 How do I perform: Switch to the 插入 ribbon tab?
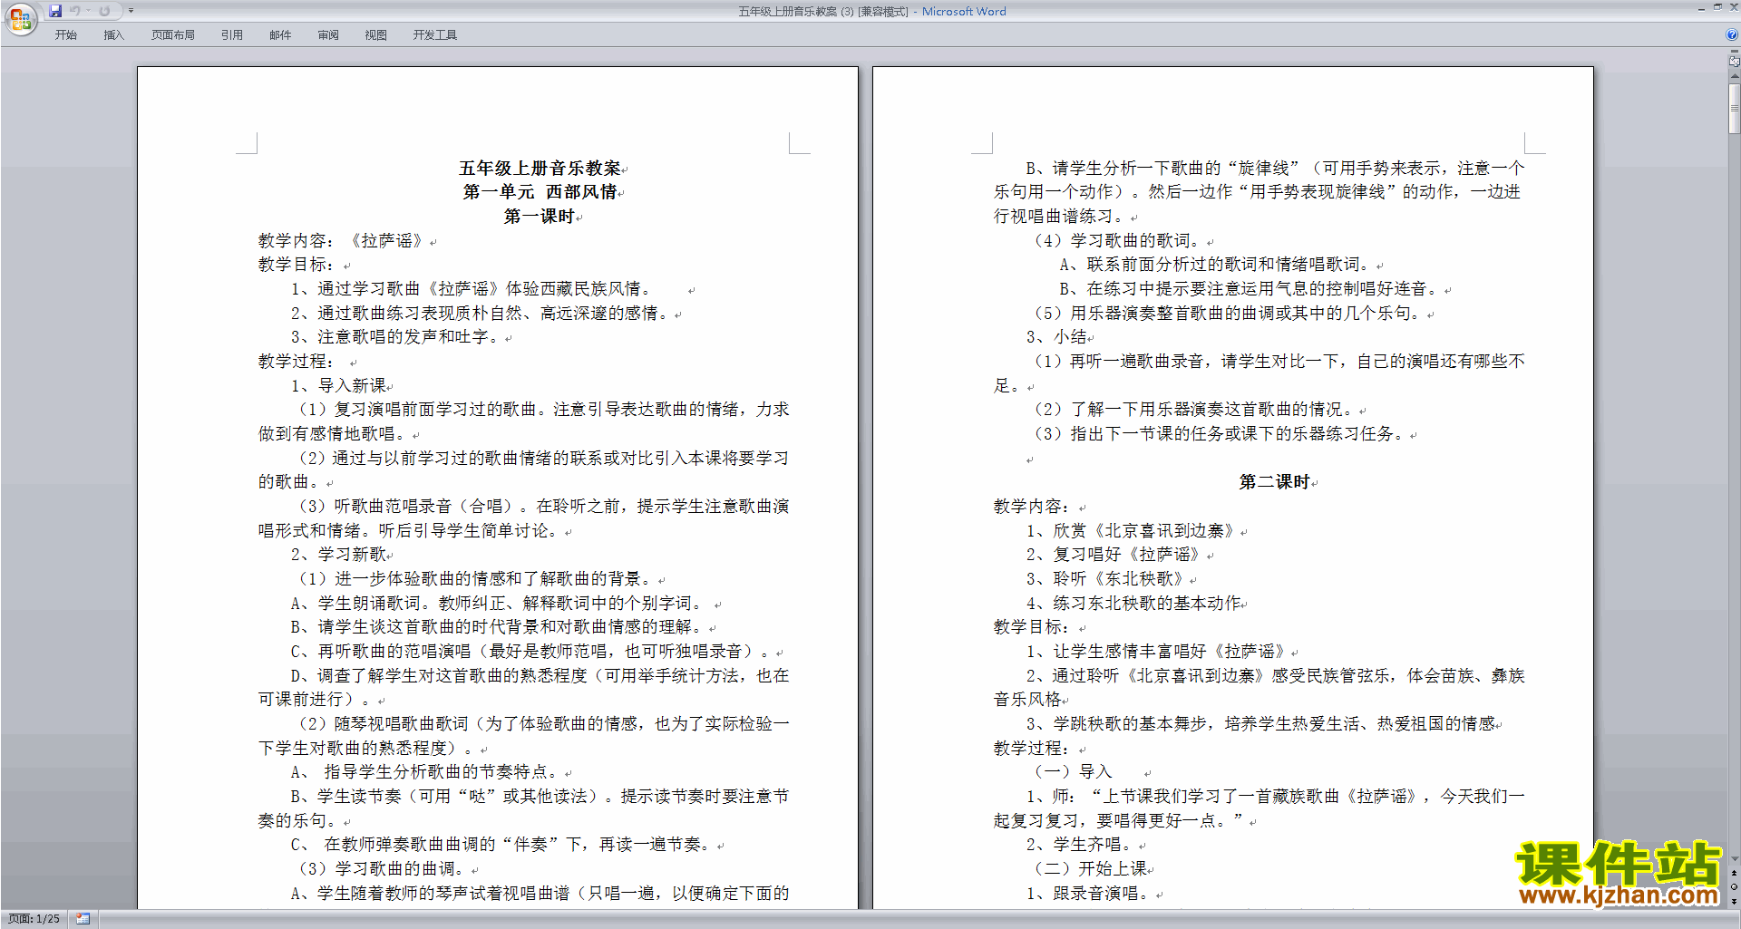point(113,35)
